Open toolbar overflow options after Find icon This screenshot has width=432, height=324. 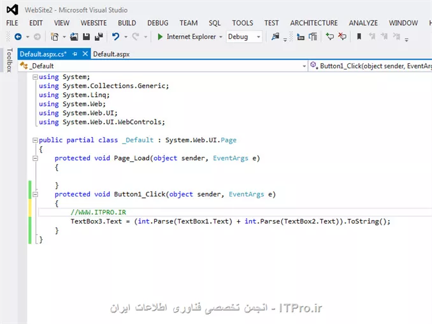point(285,40)
